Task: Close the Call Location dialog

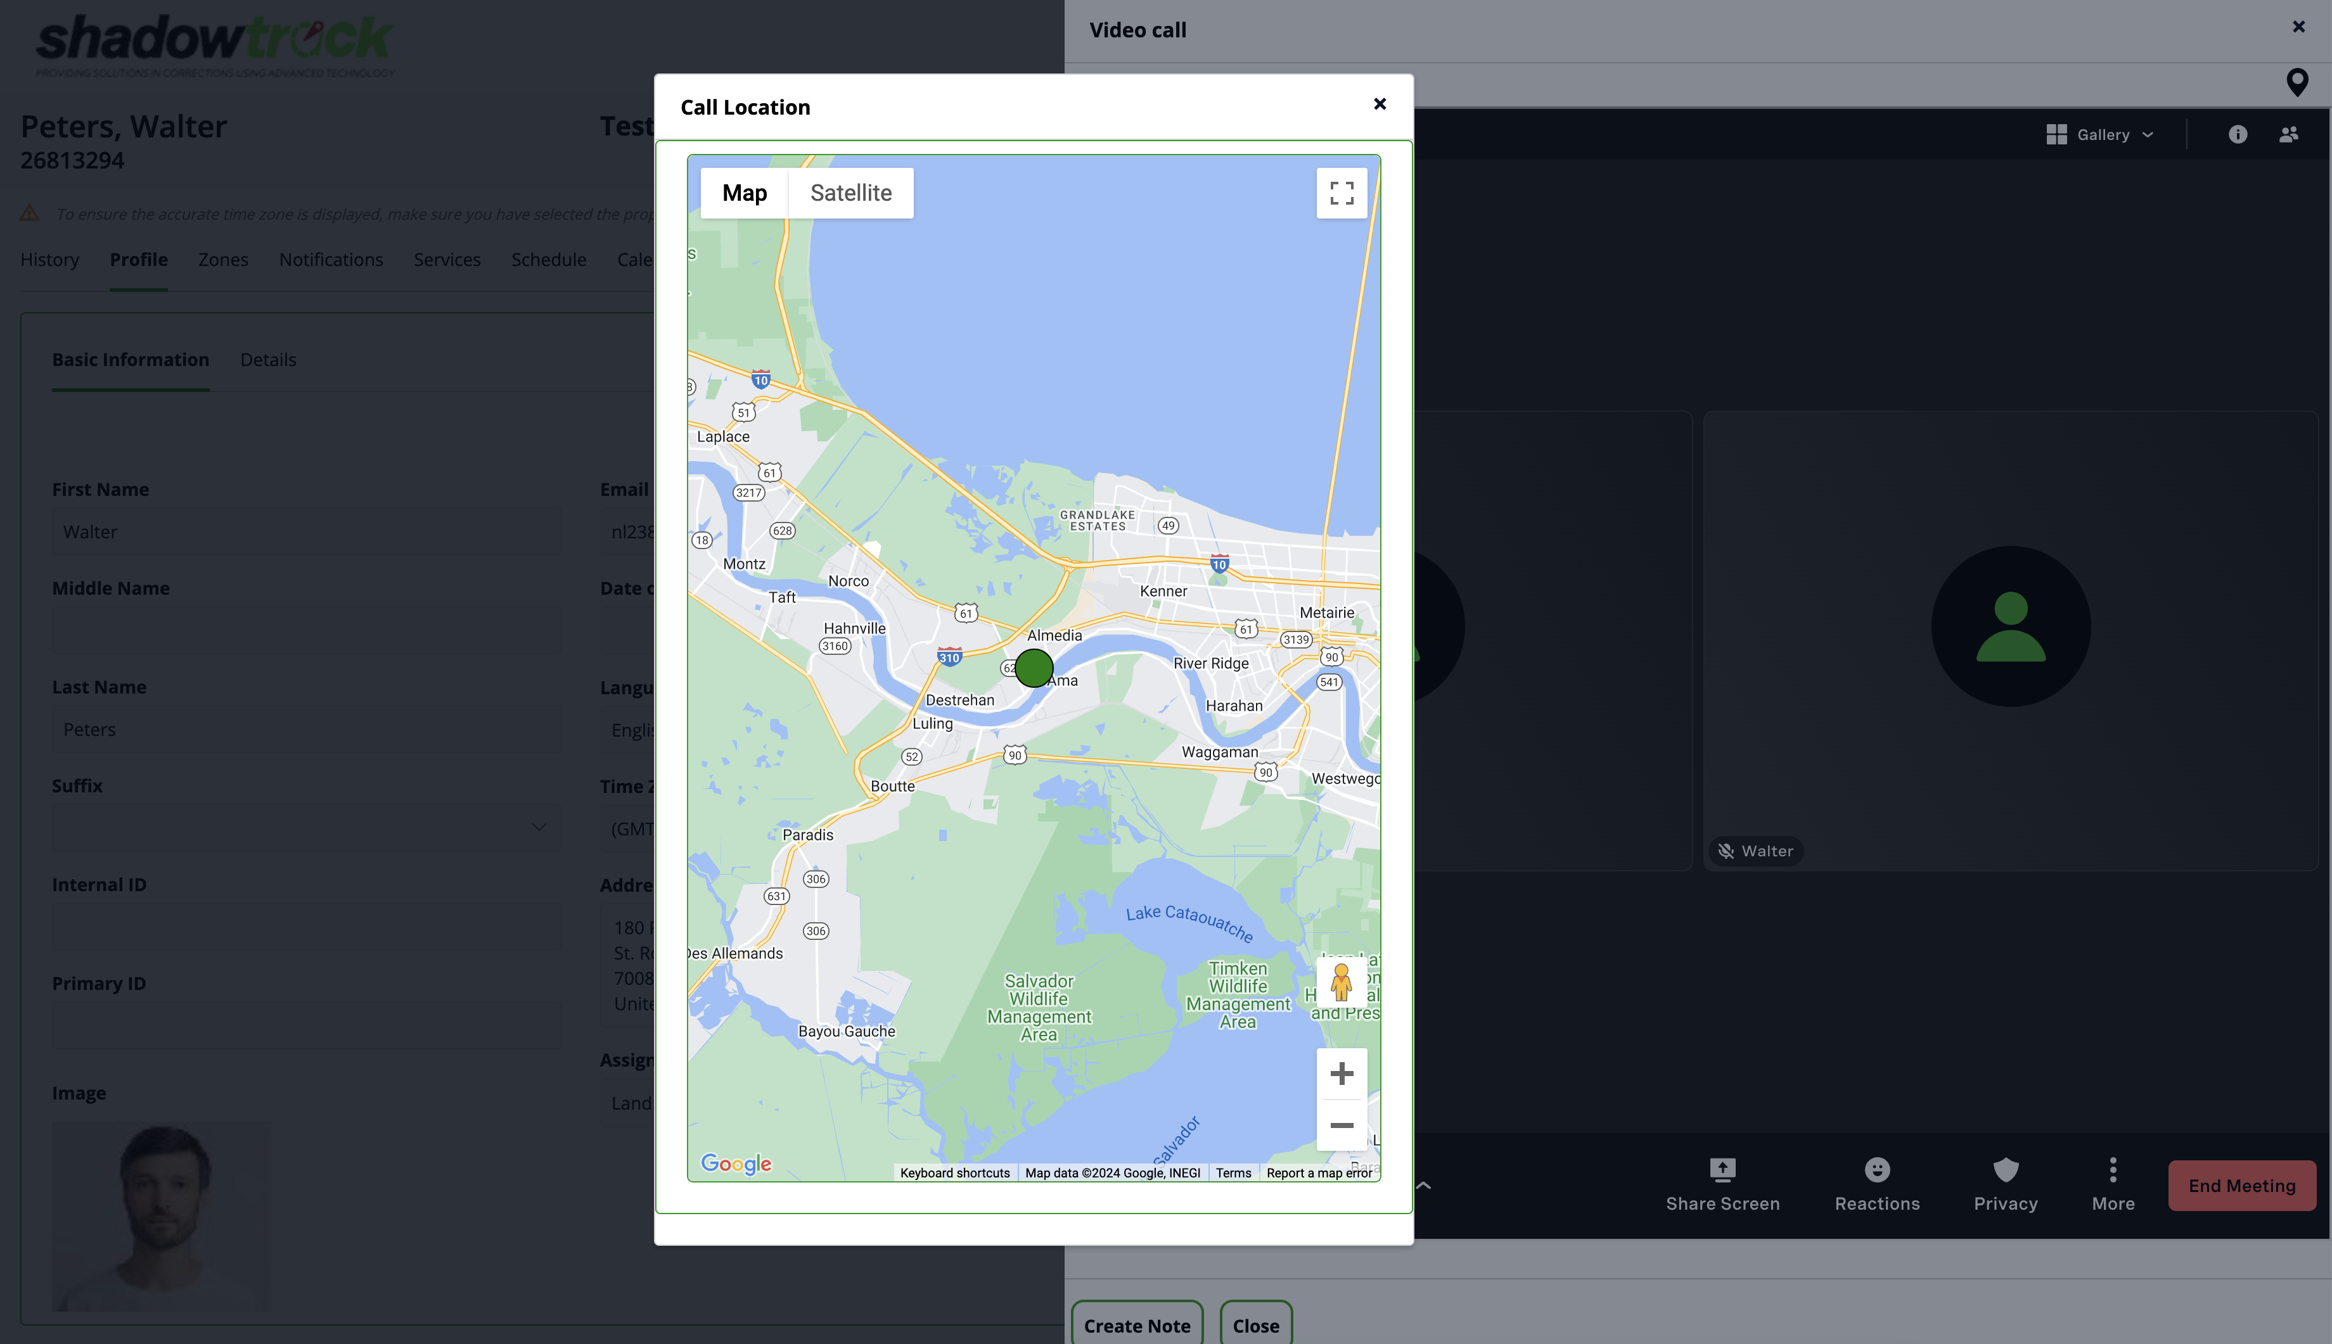Action: (x=1379, y=105)
